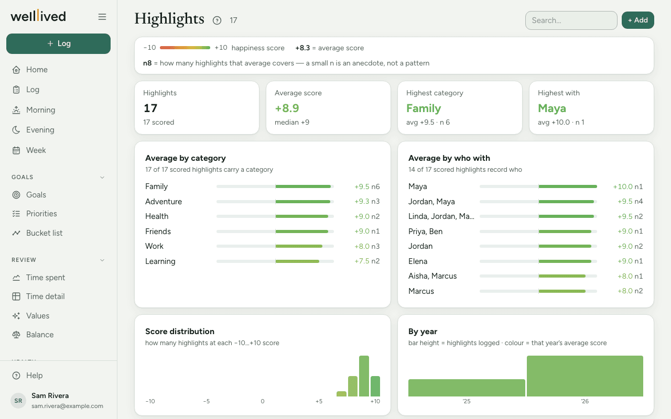Click the '25 bar in By year chart
The image size is (671, 419).
pos(467,388)
